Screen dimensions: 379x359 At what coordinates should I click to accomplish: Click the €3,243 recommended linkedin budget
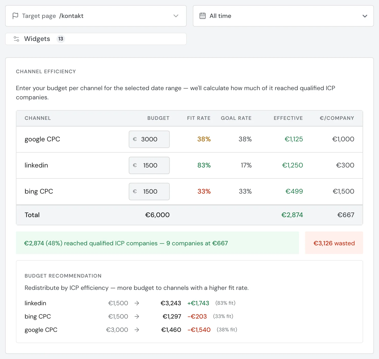pyautogui.click(x=171, y=303)
